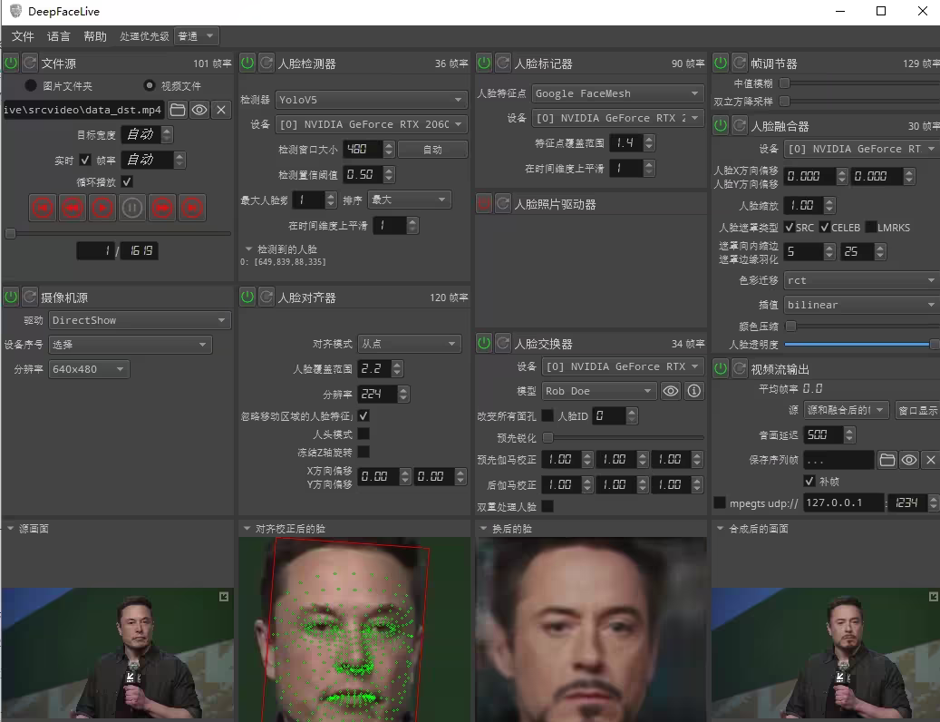This screenshot has height=722, width=940.
Task: Enable 人头模式 checkbox
Action: tap(363, 434)
